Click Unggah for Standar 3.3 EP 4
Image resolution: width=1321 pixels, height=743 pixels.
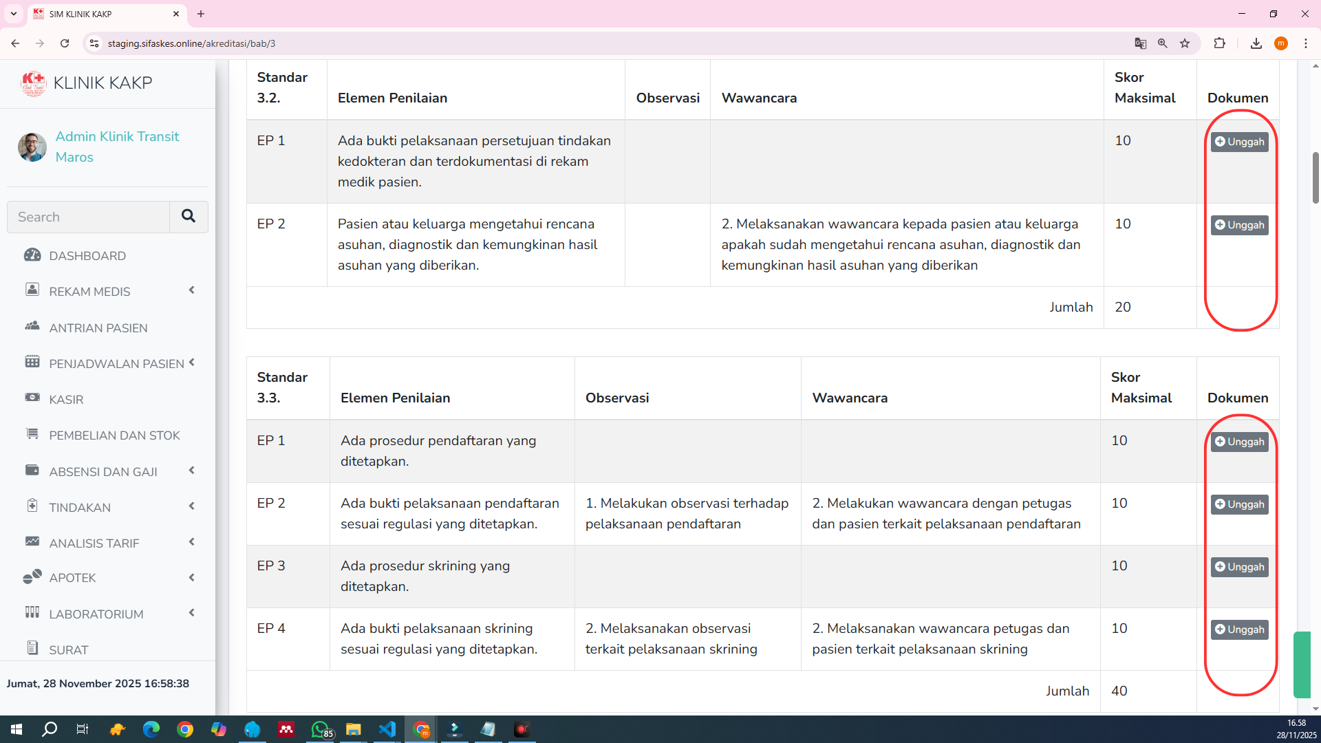[1239, 629]
